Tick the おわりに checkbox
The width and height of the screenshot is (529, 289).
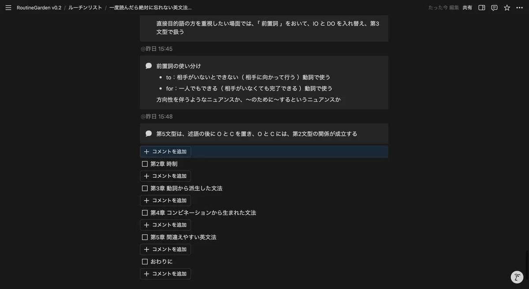point(145,262)
